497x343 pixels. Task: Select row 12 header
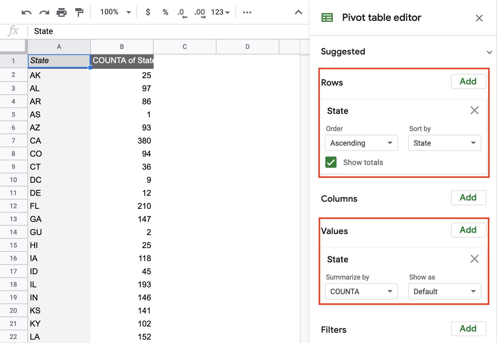[14, 206]
